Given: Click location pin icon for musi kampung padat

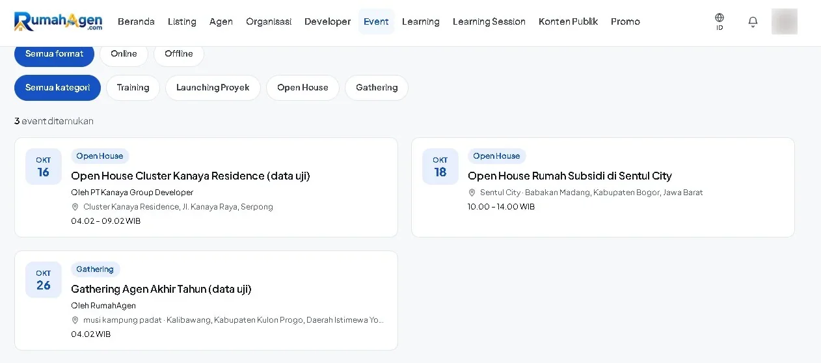Looking at the screenshot, I should (x=75, y=320).
